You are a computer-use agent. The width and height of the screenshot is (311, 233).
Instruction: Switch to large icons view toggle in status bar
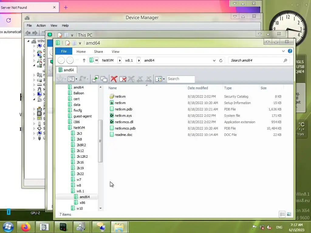(x=289, y=214)
